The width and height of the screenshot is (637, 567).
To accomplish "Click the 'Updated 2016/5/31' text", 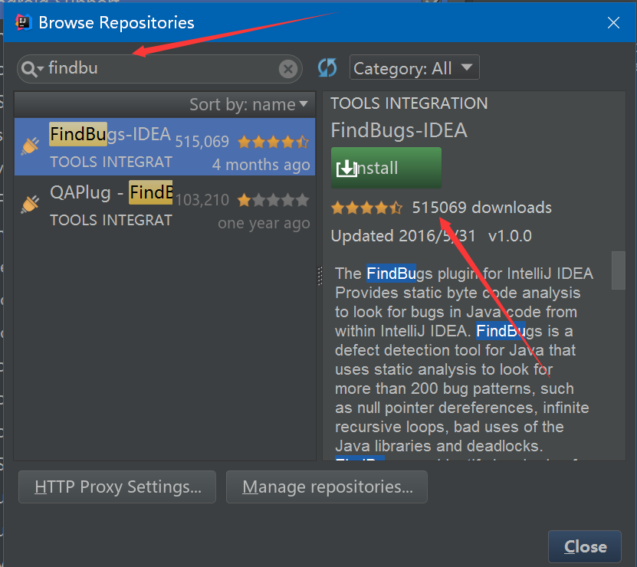I will pyautogui.click(x=403, y=236).
